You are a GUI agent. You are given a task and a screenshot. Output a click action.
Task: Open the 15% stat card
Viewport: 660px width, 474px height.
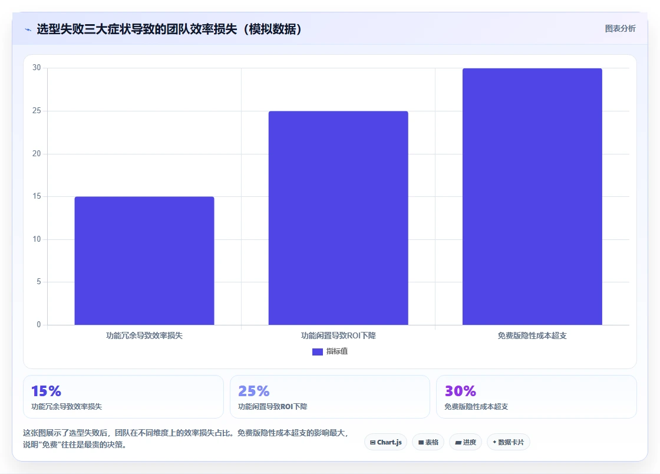click(x=123, y=397)
